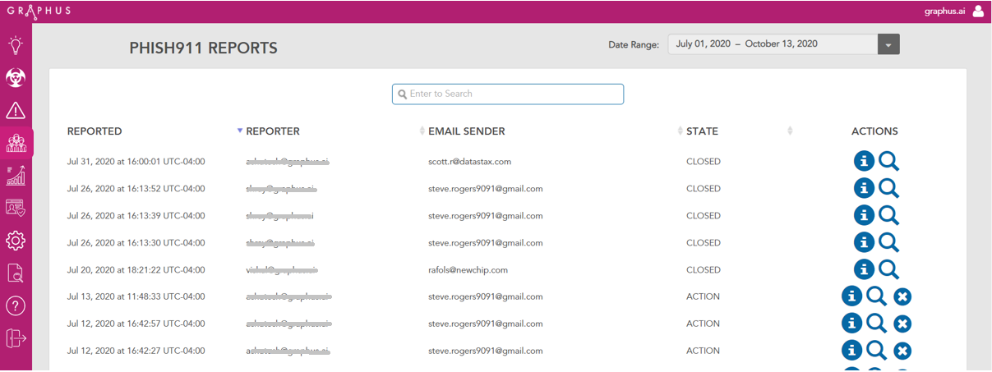Investigate the Jul 26 16:13:52 report
Viewport: 992px width, 372px height.
[888, 188]
